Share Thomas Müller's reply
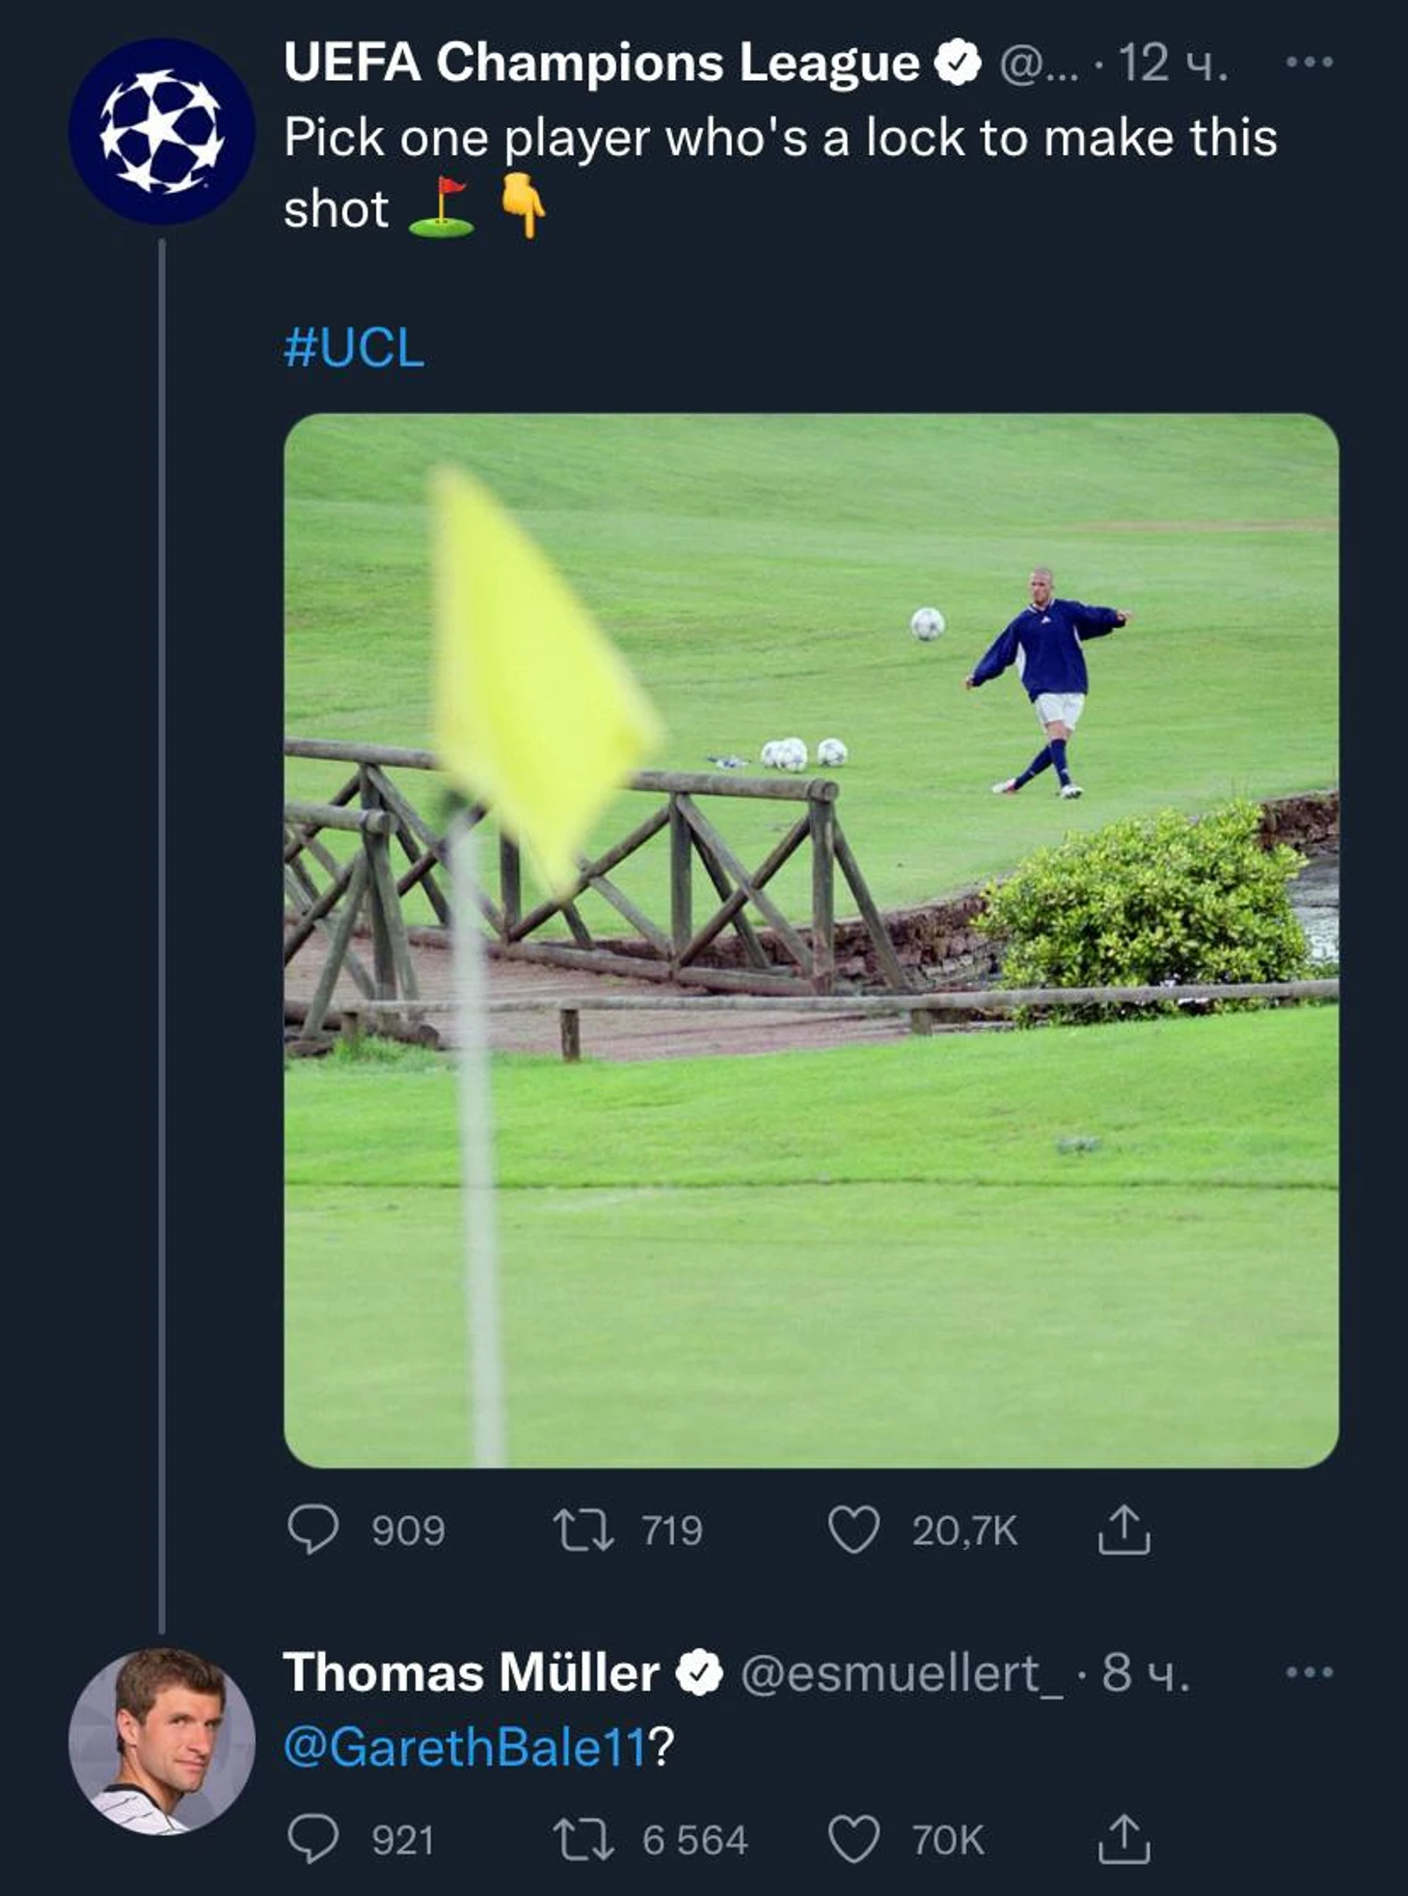This screenshot has width=1408, height=1896. point(1124,1840)
